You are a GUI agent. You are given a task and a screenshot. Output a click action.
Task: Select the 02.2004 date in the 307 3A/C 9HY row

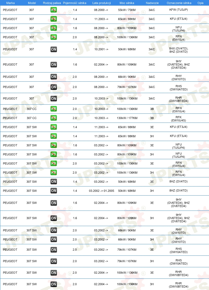click(x=101, y=64)
